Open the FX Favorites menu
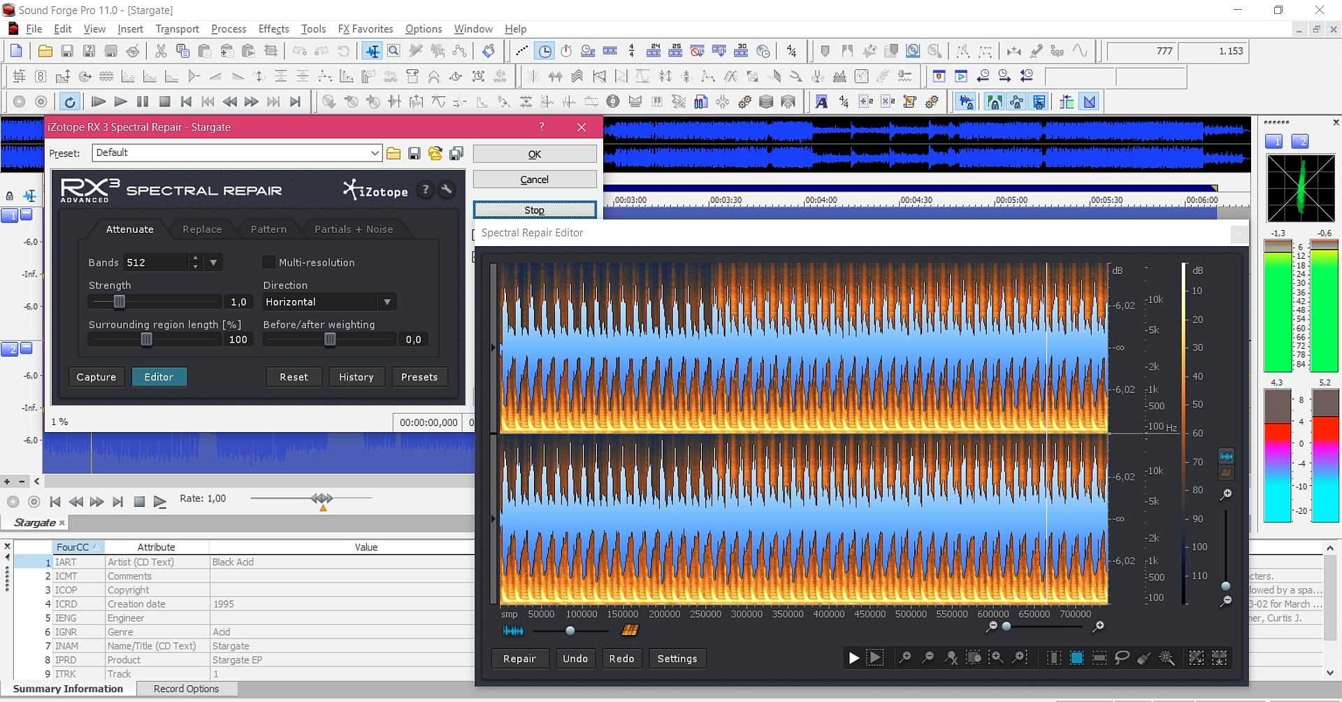1342x702 pixels. [365, 29]
